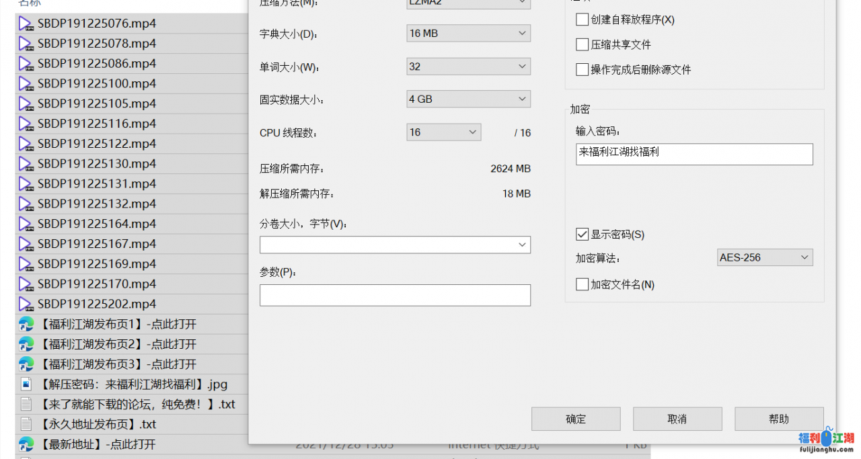This screenshot has height=459, width=861.
Task: Click the browser icon next to 福利江湖发布页2
Action: point(25,343)
